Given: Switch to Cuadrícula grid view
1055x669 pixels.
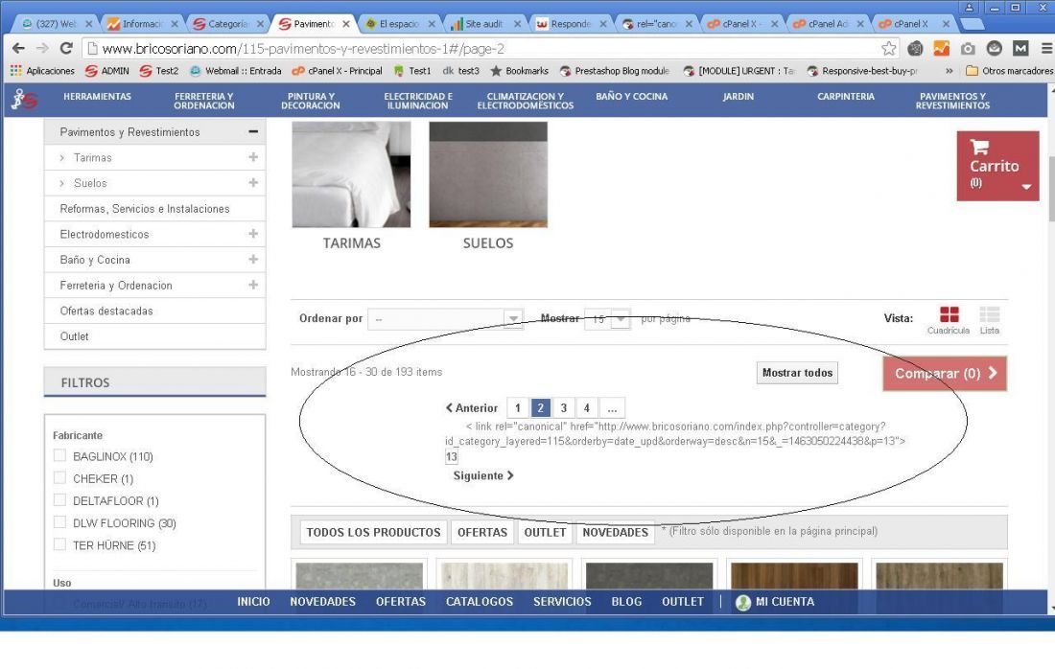Looking at the screenshot, I should point(949,319).
